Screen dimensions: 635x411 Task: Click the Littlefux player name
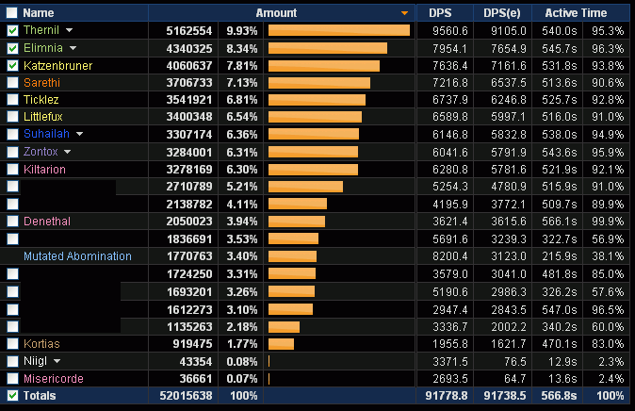click(x=44, y=118)
